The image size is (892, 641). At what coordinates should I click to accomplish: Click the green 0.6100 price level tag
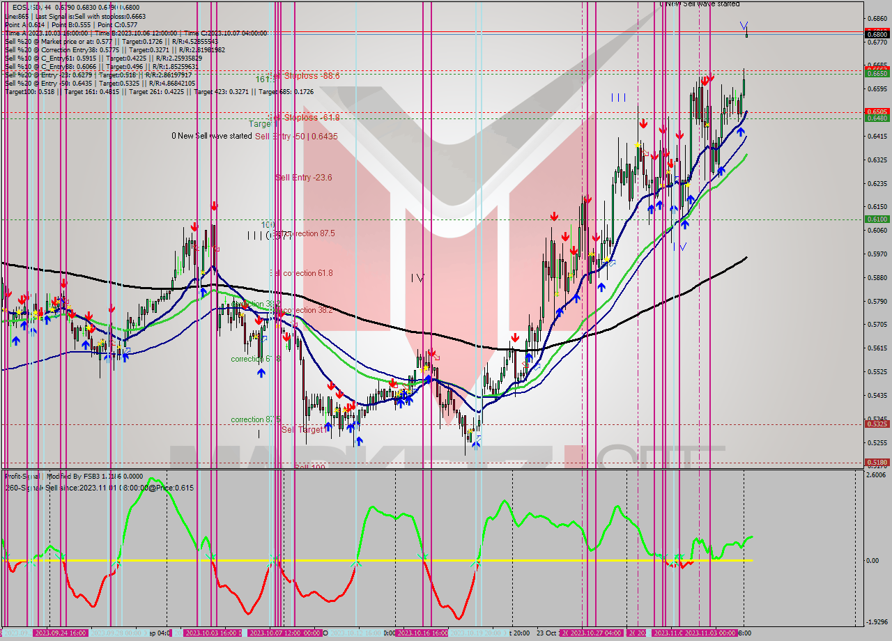876,219
